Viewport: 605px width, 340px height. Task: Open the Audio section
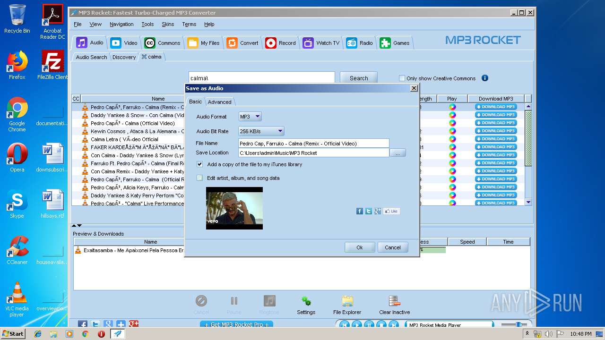click(90, 42)
